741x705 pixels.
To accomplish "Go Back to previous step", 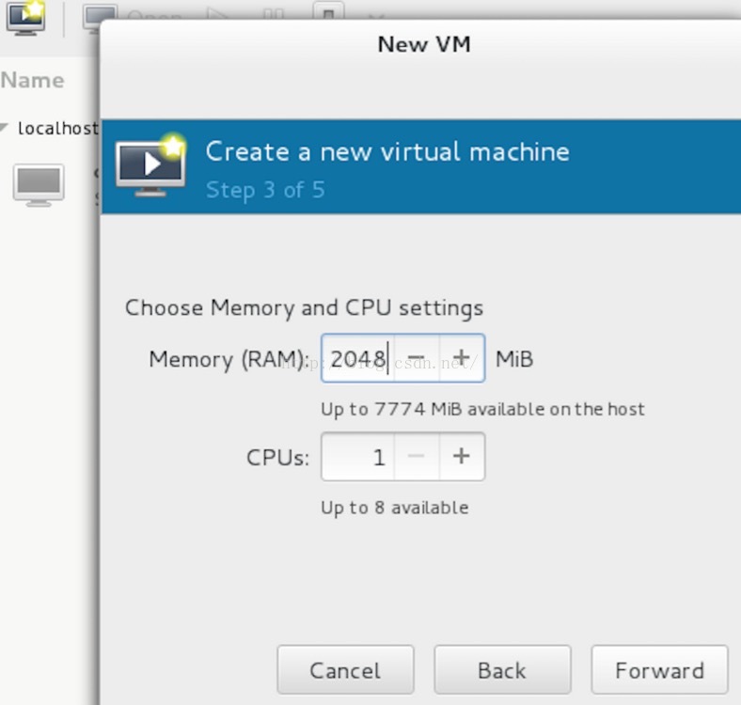I will pos(502,669).
